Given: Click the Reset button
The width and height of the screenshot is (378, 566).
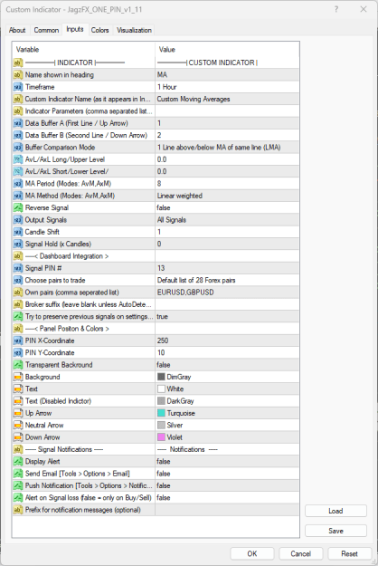Looking at the screenshot, I should pos(350,553).
